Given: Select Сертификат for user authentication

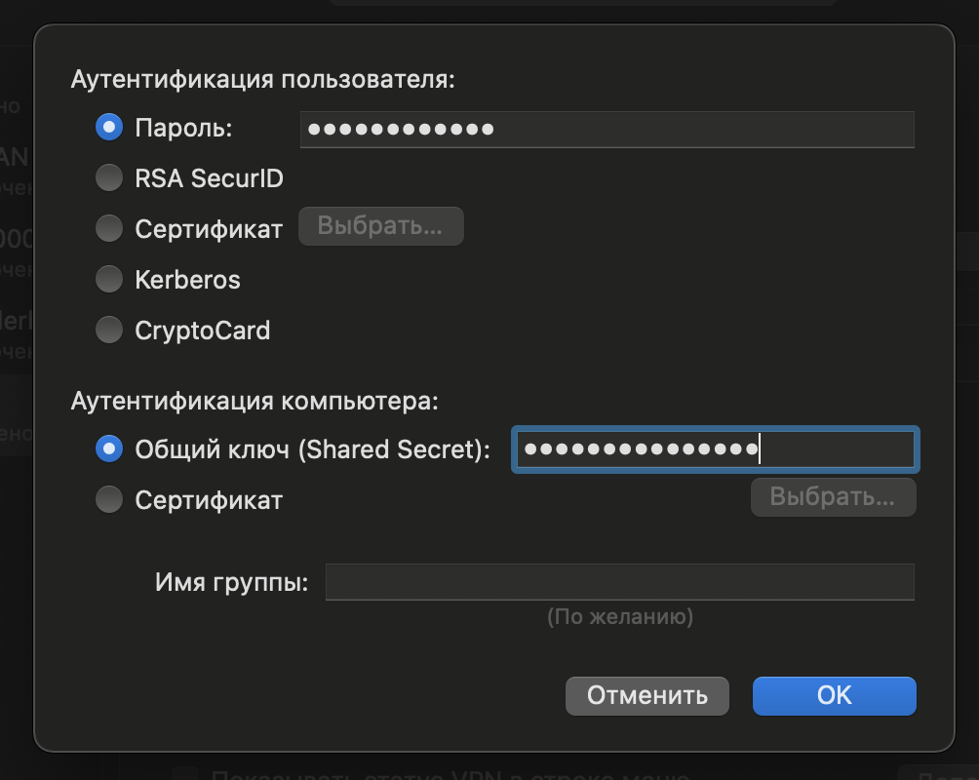Looking at the screenshot, I should [x=109, y=229].
